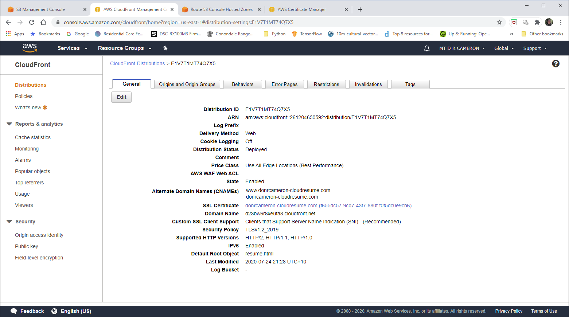Viewport: 569px width, 317px height.
Task: Open Top referrers report
Action: 29,183
